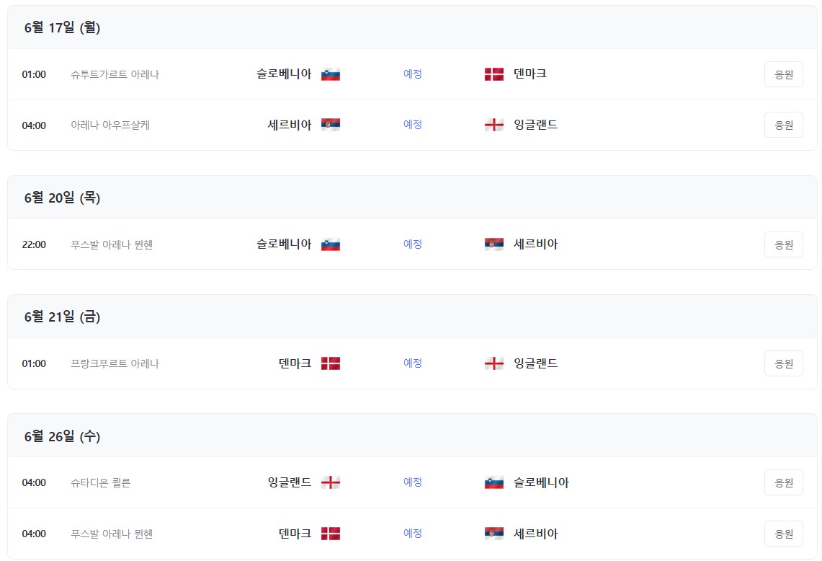Click the England flag in the June 17 match
The width and height of the screenshot is (822, 561).
point(493,124)
